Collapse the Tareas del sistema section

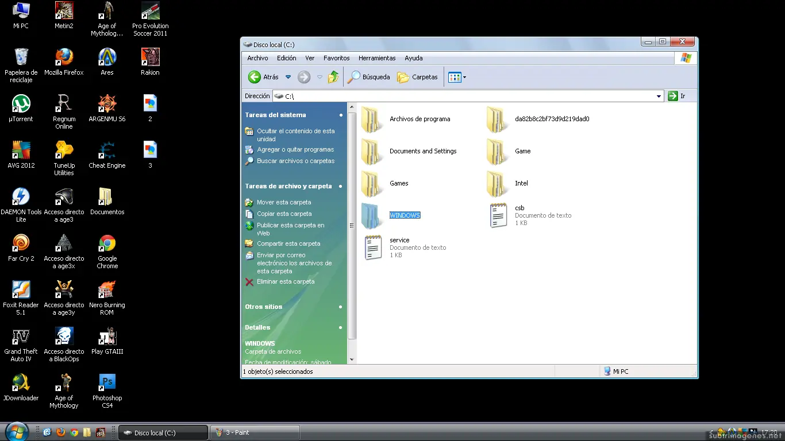point(341,115)
